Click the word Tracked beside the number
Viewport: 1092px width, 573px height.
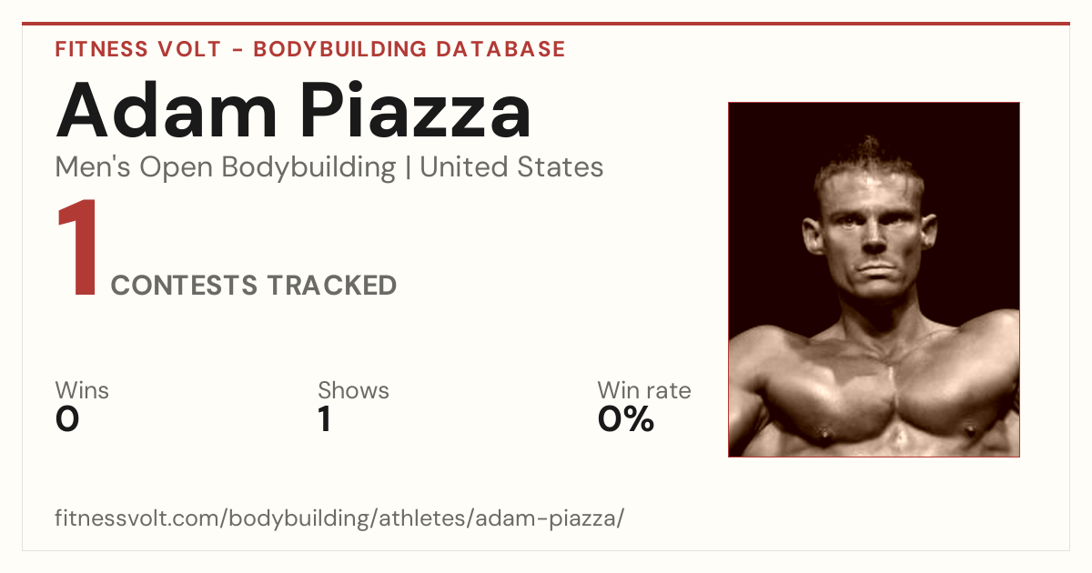click(x=331, y=286)
